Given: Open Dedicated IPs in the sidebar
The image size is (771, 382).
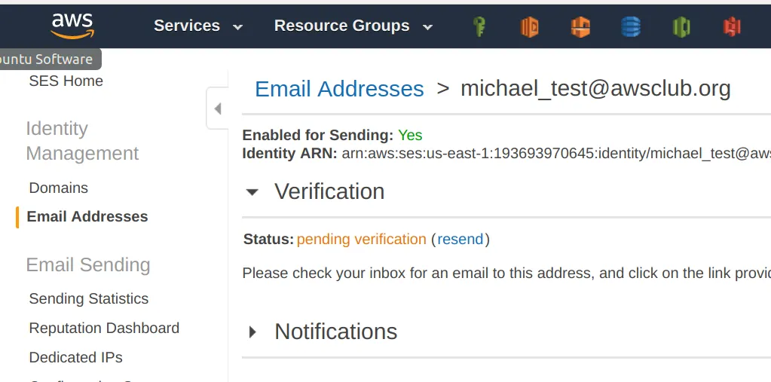Looking at the screenshot, I should [75, 358].
